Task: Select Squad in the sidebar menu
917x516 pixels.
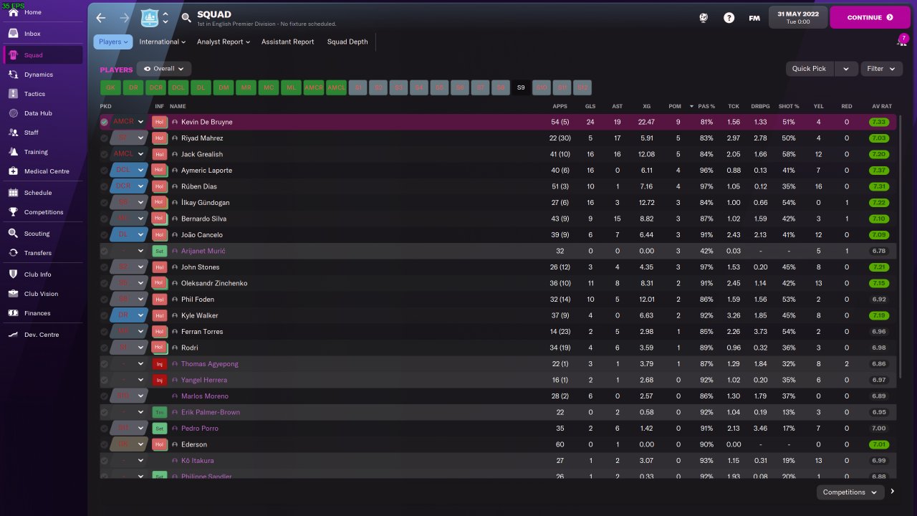Action: point(43,55)
